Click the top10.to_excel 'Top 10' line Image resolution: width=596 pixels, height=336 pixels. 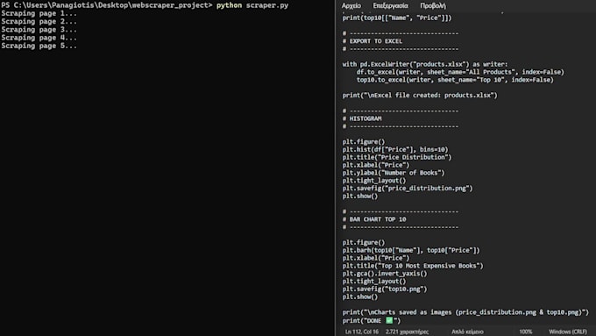tap(455, 80)
